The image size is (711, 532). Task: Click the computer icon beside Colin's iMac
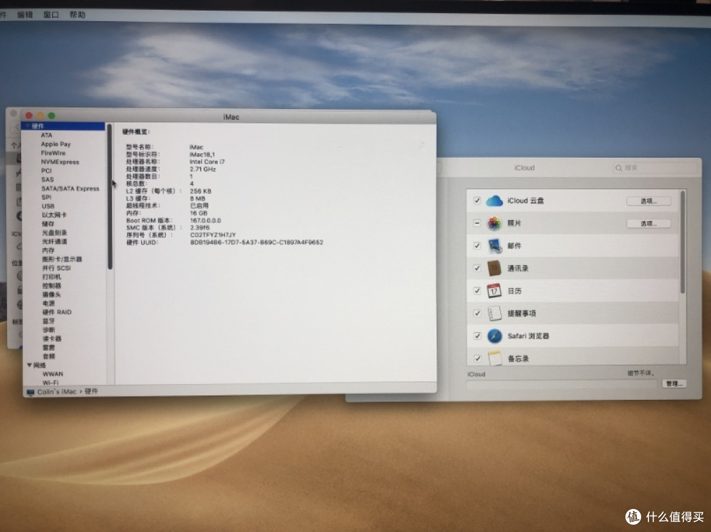click(x=30, y=392)
